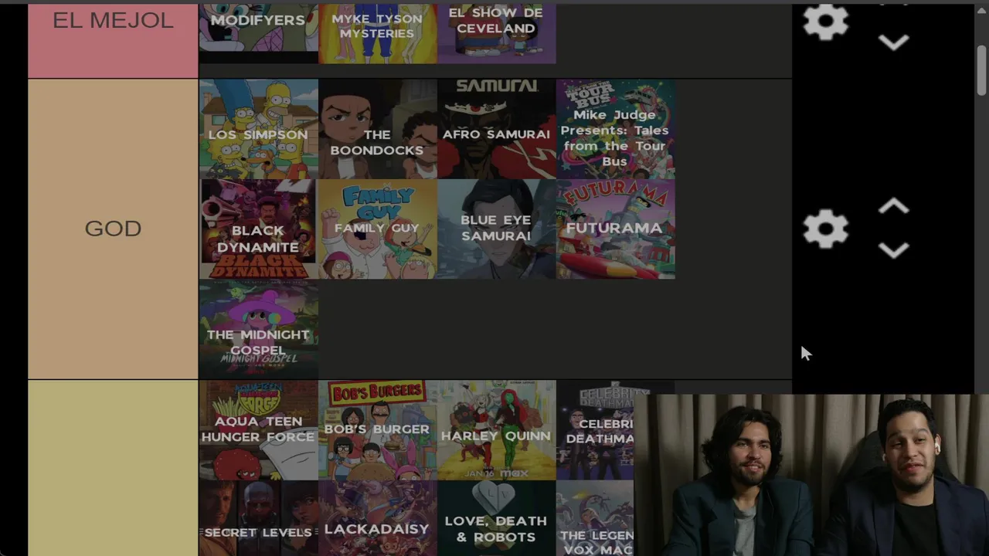989x556 pixels.
Task: Select the Harley Quinn thumbnail
Action: 497,430
